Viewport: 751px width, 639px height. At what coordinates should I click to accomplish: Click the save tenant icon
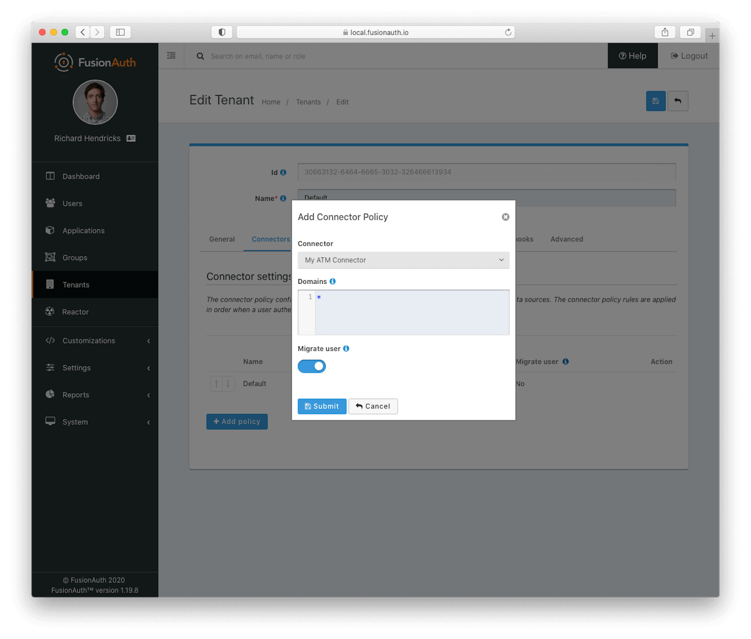(655, 101)
